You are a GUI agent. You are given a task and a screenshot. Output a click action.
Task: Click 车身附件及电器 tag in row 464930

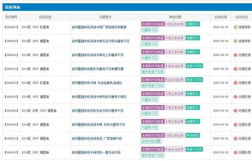point(153,94)
